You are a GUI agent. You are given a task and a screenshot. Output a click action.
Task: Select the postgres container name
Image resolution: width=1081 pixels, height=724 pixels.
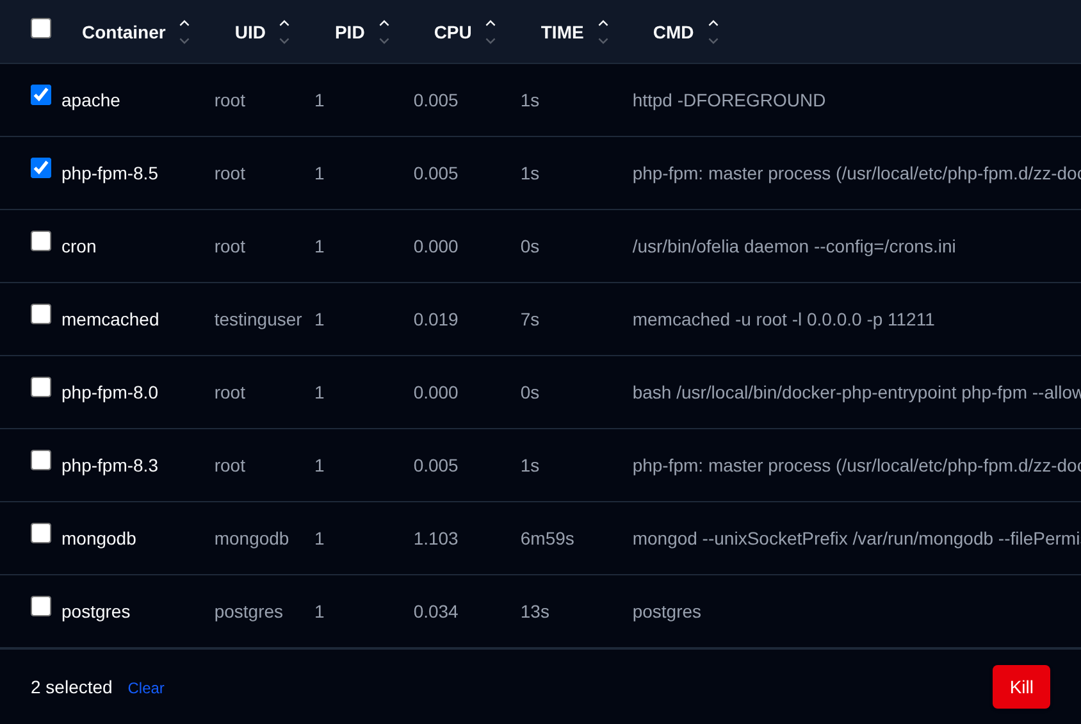pyautogui.click(x=95, y=612)
